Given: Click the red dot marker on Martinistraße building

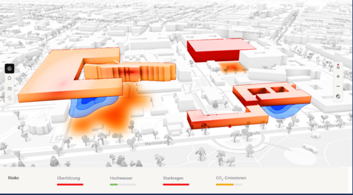Looking at the screenshot, I should click(x=230, y=126).
